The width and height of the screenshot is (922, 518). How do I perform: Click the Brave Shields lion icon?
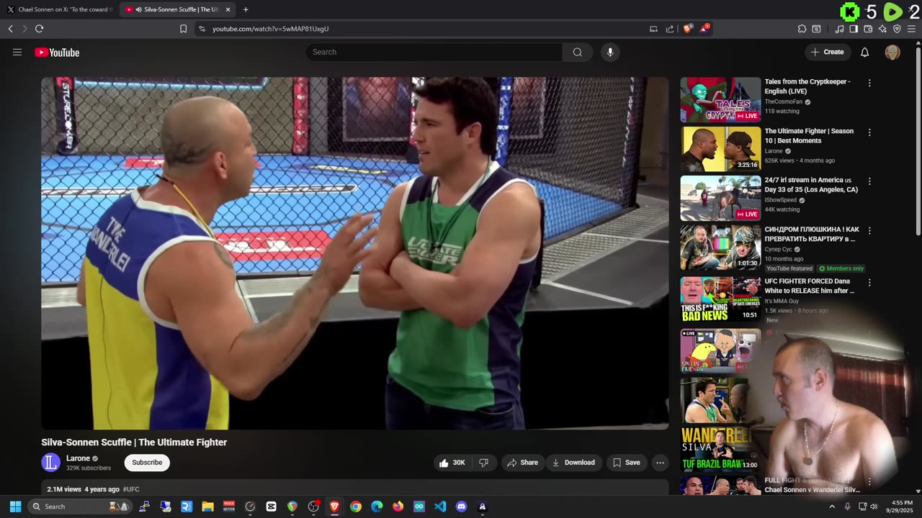688,29
